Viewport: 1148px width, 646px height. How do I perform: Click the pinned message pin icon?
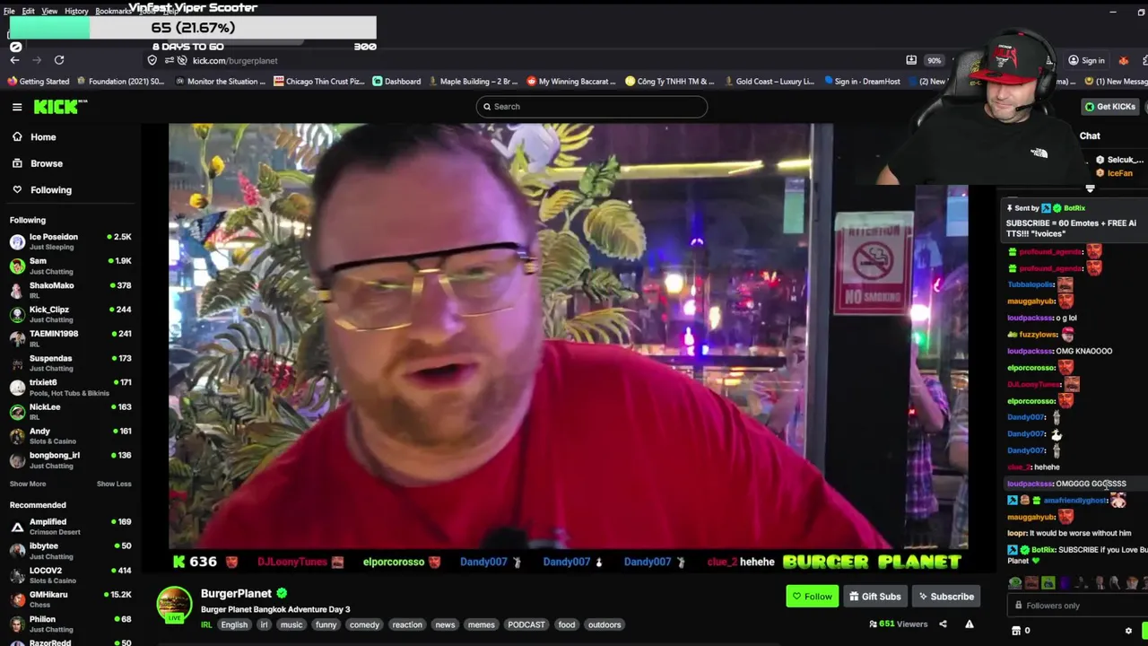pyautogui.click(x=1009, y=208)
